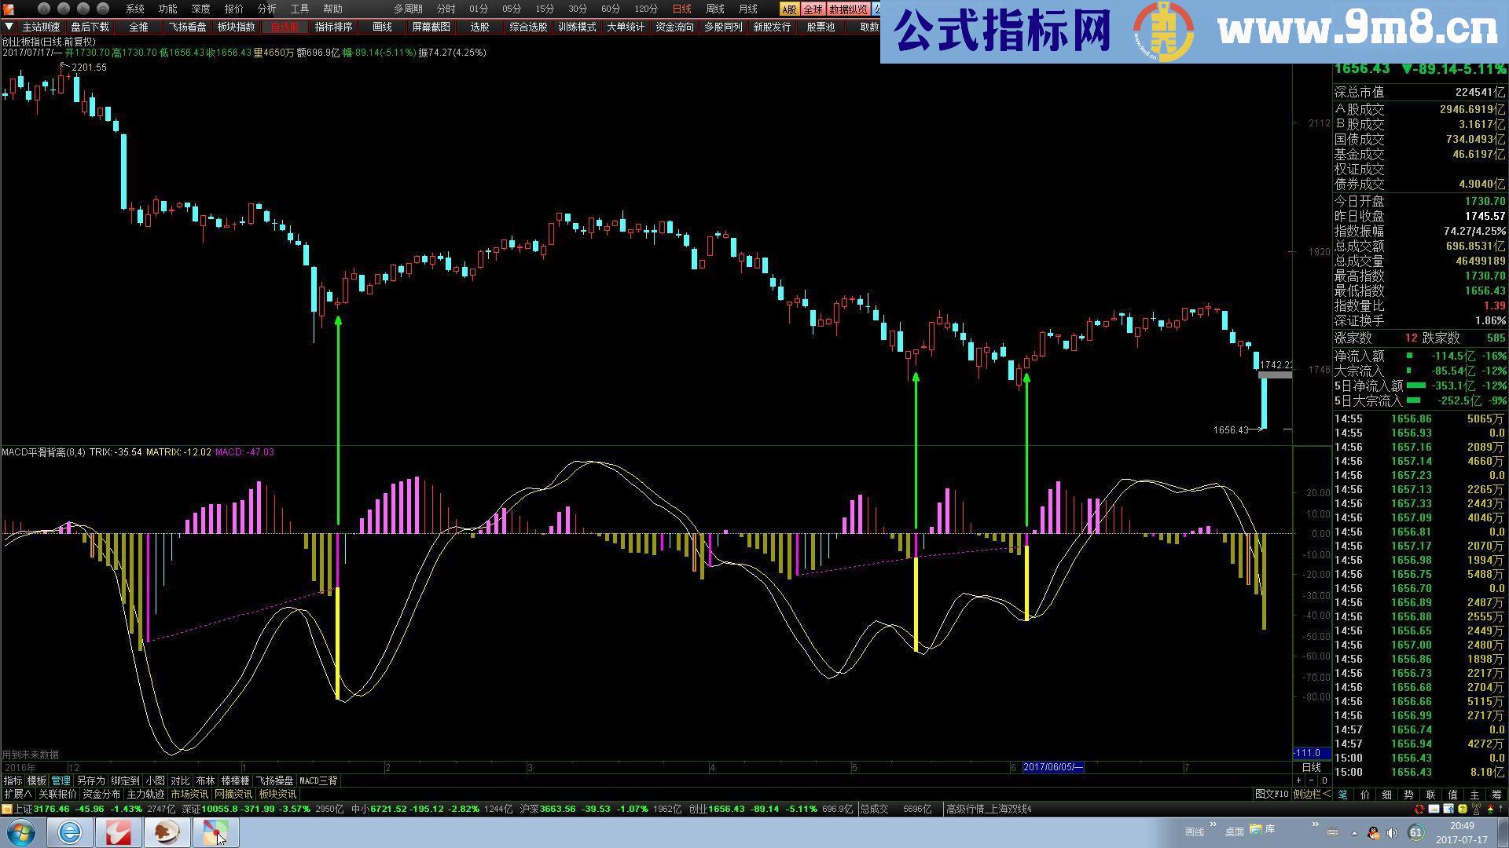The width and height of the screenshot is (1509, 848).
Task: Select the 飞扬操盘 indicator tab
Action: click(x=274, y=780)
